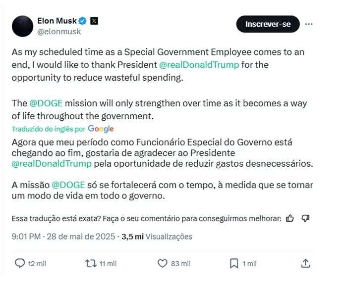Click the Elon Musk display name

click(x=57, y=21)
